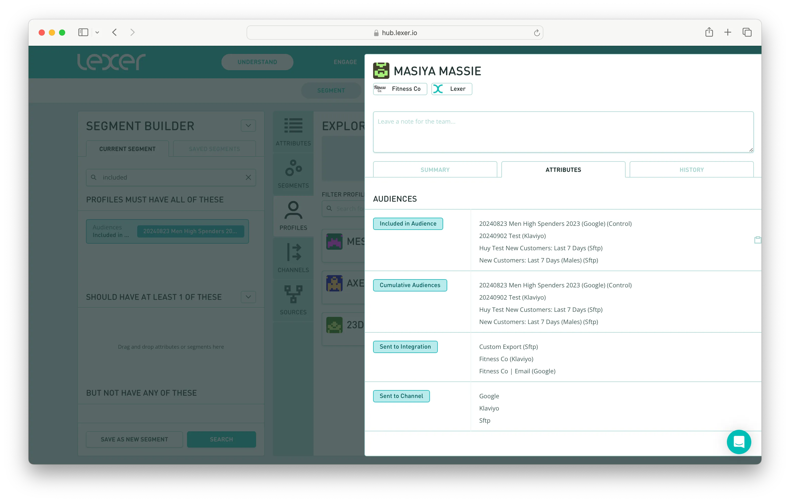This screenshot has width=790, height=502.
Task: Expand the Segment Builder dropdown chevron
Action: pyautogui.click(x=248, y=126)
